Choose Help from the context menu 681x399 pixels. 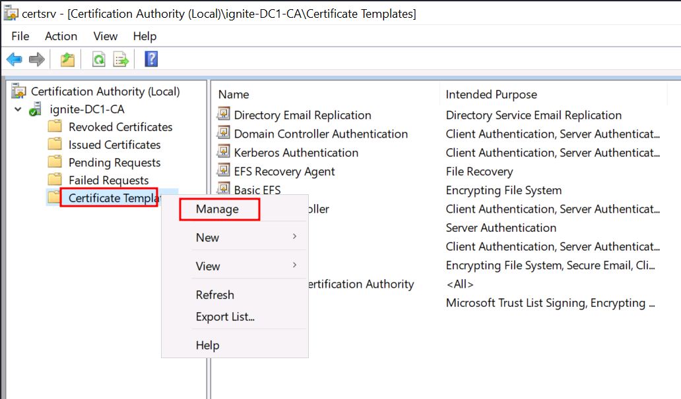tap(208, 345)
